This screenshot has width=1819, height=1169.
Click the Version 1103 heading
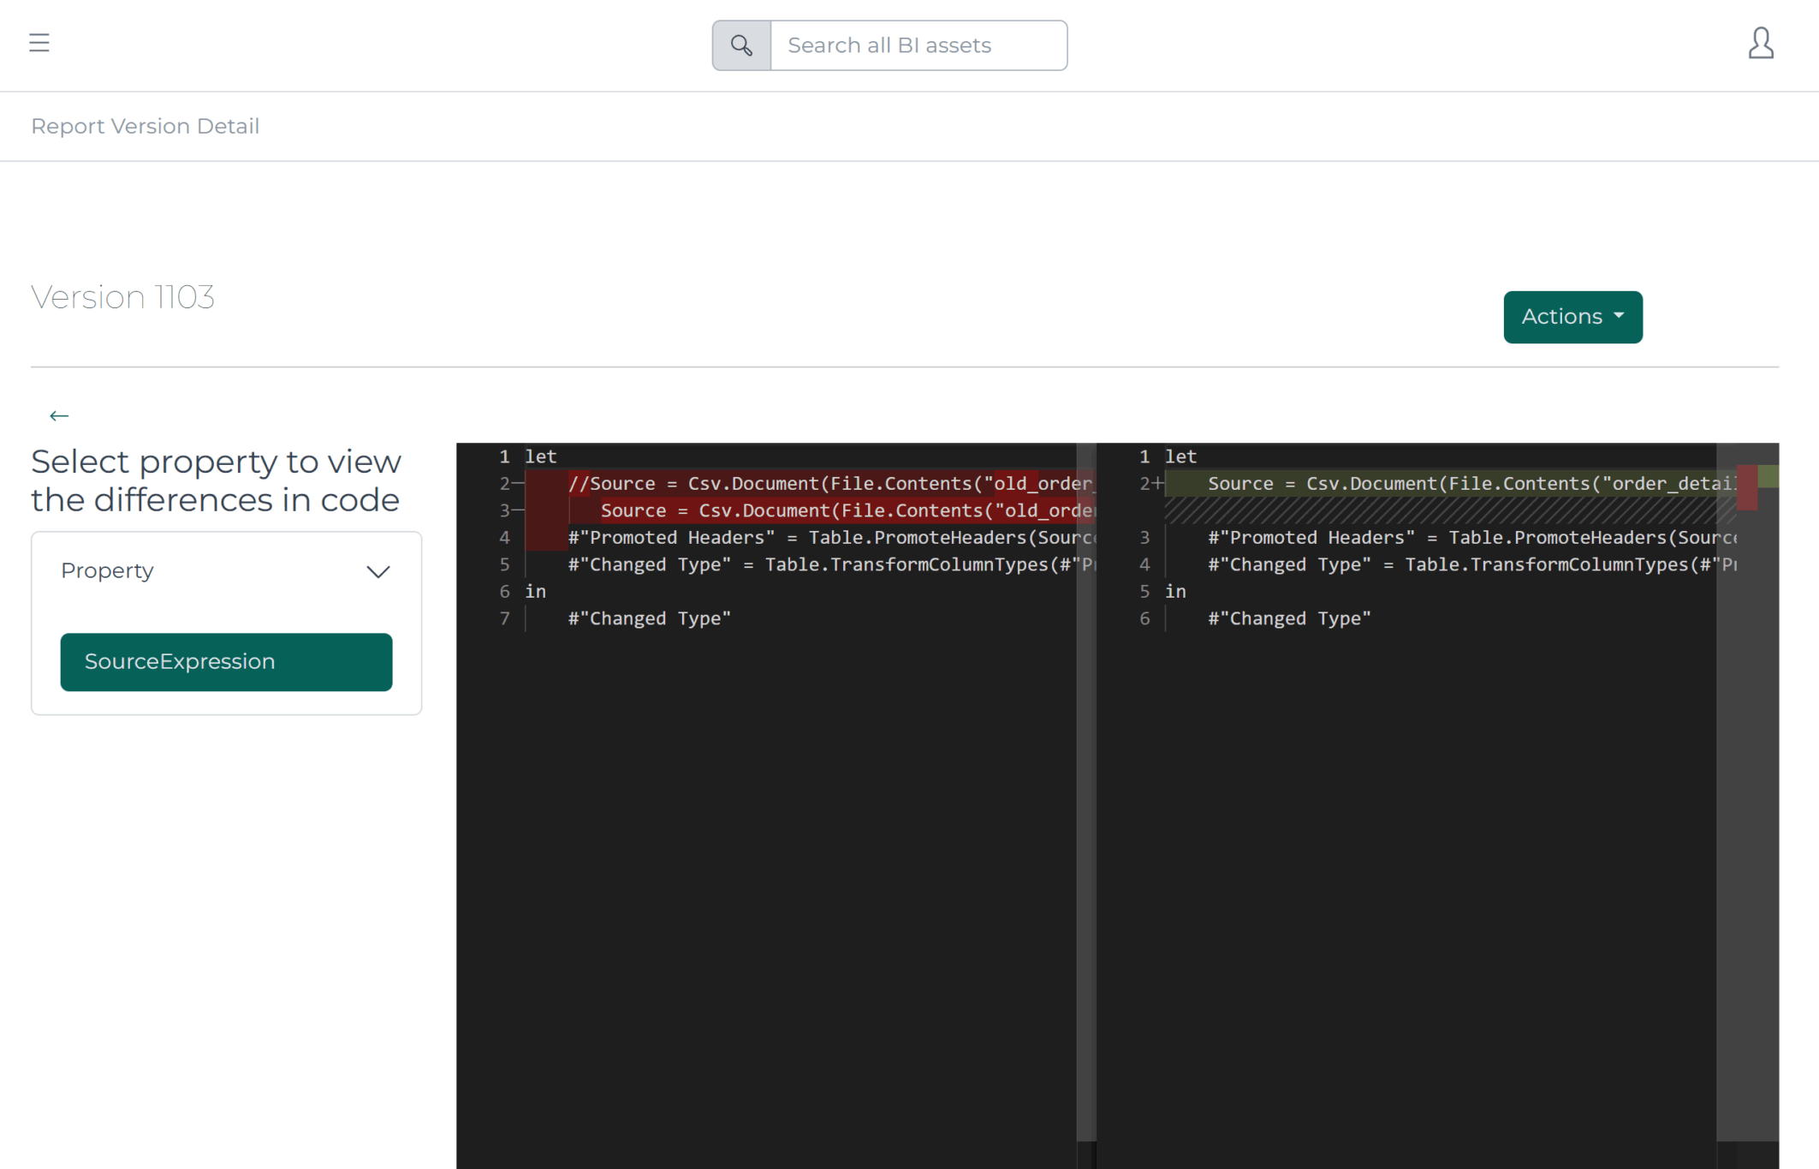tap(123, 297)
